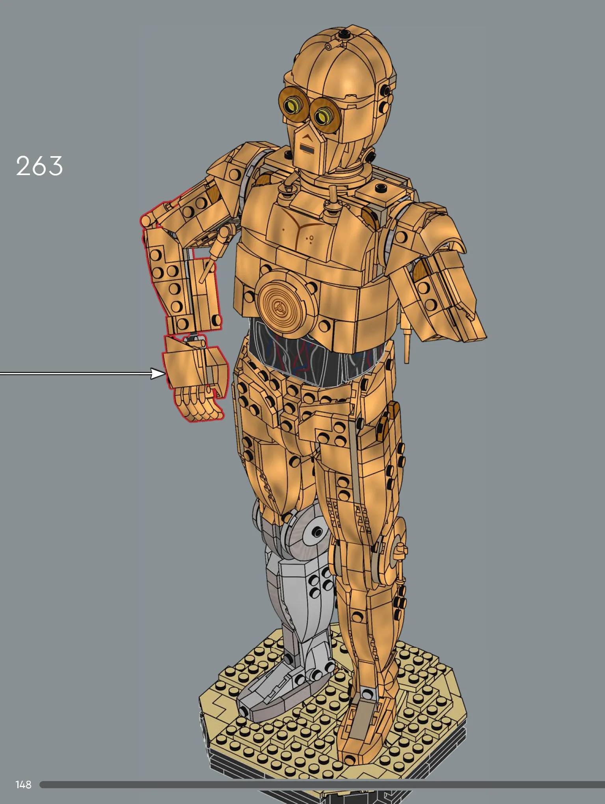Click the page number 148
605x804 pixels.
coord(23,785)
